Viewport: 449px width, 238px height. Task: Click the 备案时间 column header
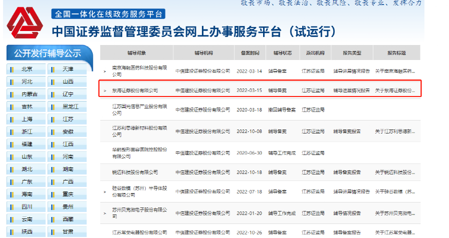pos(250,53)
